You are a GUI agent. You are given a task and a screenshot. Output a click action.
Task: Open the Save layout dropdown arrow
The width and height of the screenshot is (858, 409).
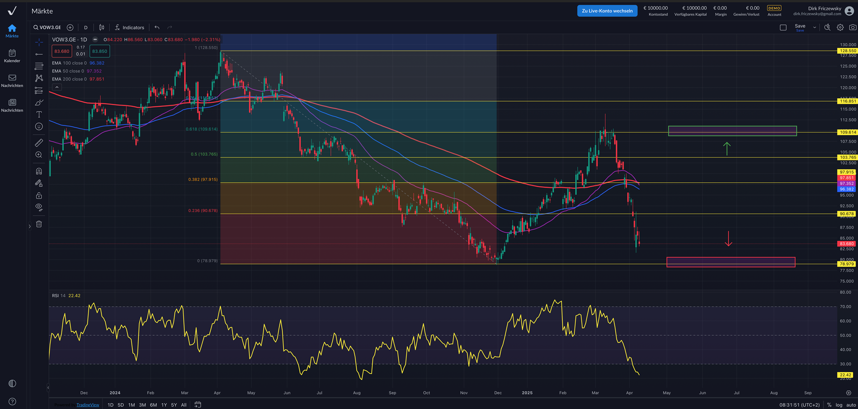(815, 28)
